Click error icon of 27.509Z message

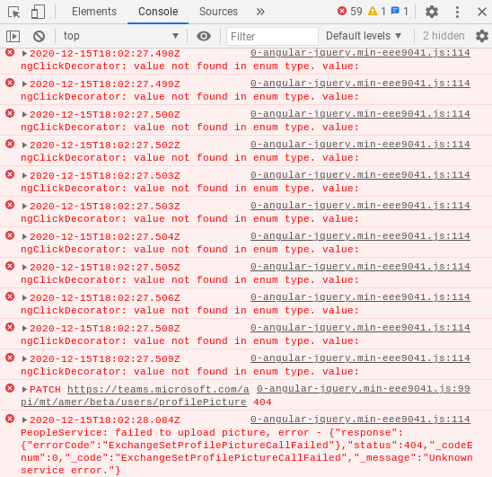(x=10, y=358)
